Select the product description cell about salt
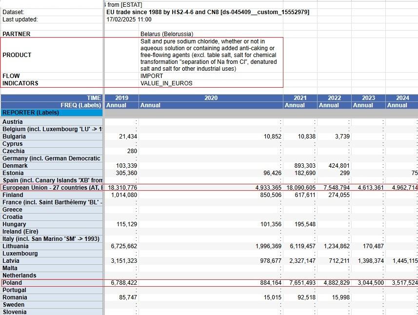This screenshot has width=418, height=315. (x=211, y=55)
